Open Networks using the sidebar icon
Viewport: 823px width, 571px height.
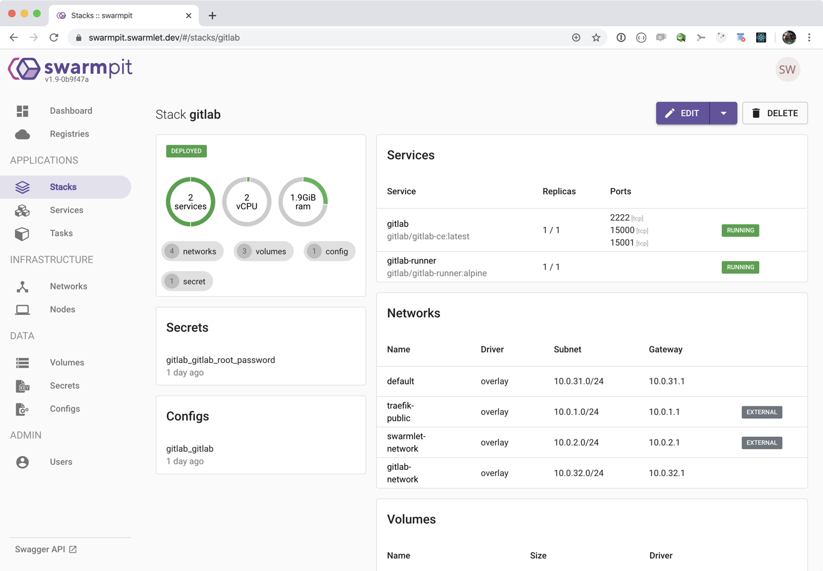click(22, 286)
